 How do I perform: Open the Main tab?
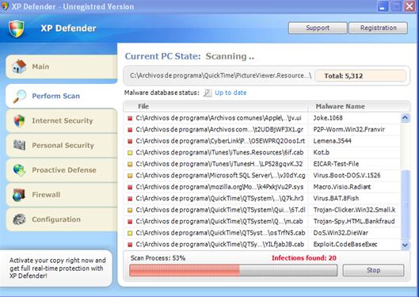coord(61,67)
